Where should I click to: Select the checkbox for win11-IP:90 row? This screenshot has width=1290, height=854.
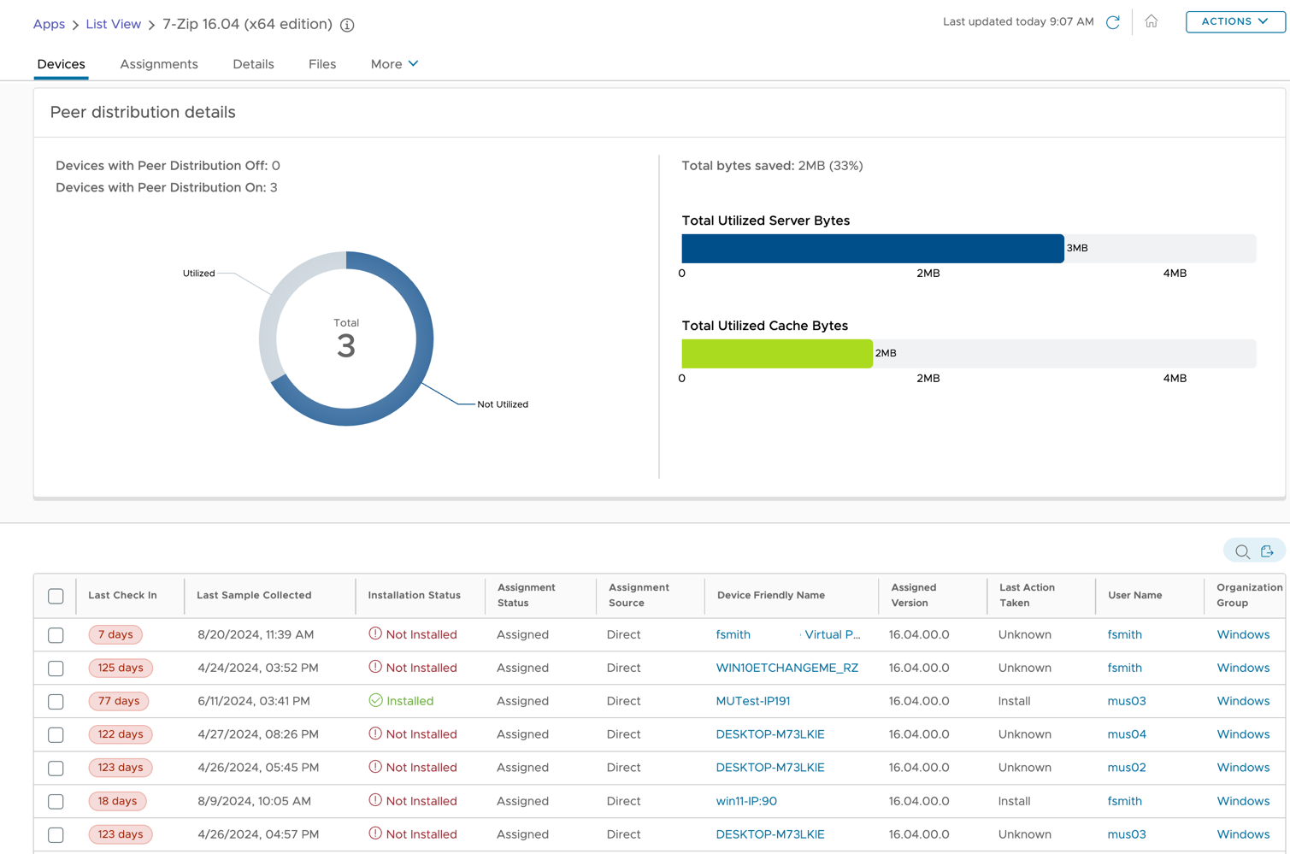coord(56,802)
